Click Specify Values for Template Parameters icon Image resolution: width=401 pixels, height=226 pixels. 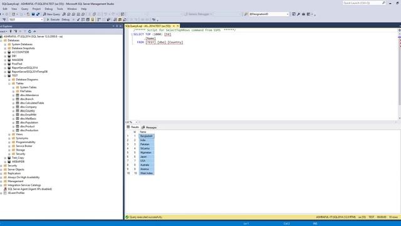(x=154, y=19)
